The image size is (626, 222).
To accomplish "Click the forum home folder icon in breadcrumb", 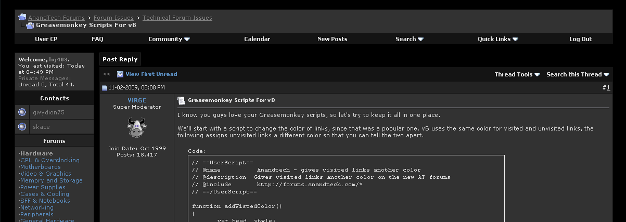I will (22, 18).
